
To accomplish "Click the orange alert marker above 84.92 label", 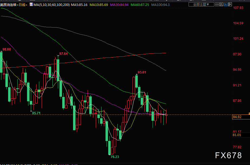I will click(249, 113).
